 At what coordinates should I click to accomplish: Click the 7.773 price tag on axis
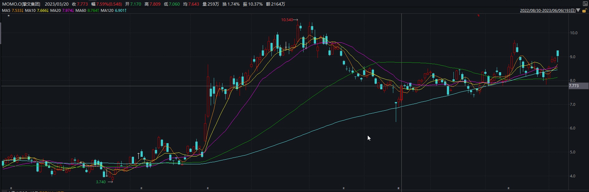574,86
